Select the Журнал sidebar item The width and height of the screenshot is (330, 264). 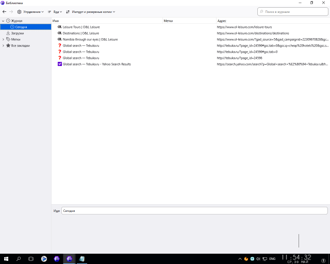(x=16, y=21)
